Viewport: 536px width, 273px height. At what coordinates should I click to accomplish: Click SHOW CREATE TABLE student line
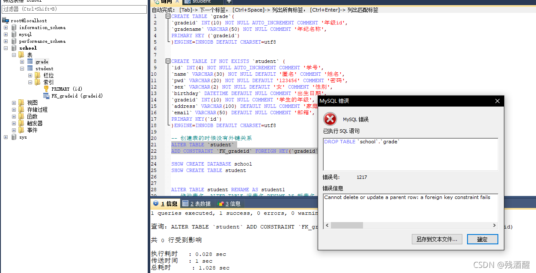pyautogui.click(x=208, y=170)
